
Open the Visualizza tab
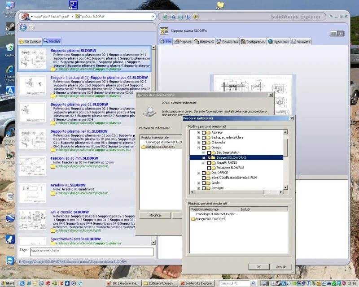tap(301, 42)
